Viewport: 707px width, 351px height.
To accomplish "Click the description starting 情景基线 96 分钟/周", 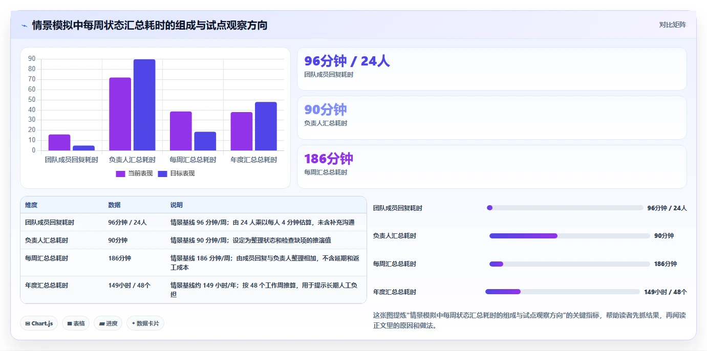I will tap(263, 223).
